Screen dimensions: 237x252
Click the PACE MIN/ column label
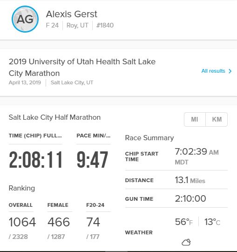[x=94, y=136]
